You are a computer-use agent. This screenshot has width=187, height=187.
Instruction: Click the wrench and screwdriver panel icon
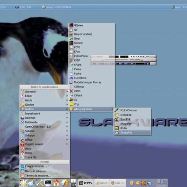pos(40,183)
